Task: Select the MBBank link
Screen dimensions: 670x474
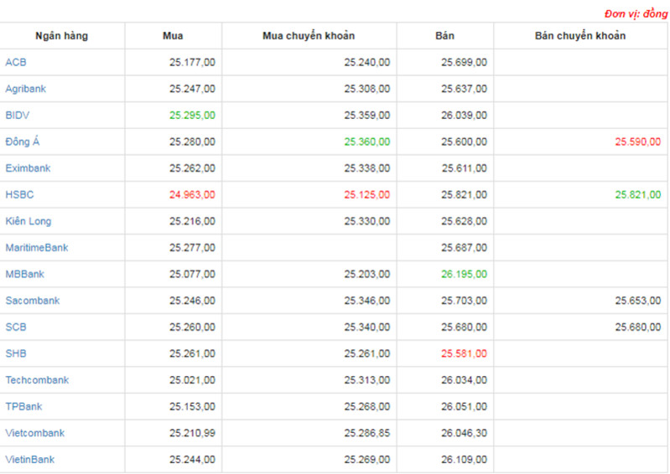Action: pos(25,274)
